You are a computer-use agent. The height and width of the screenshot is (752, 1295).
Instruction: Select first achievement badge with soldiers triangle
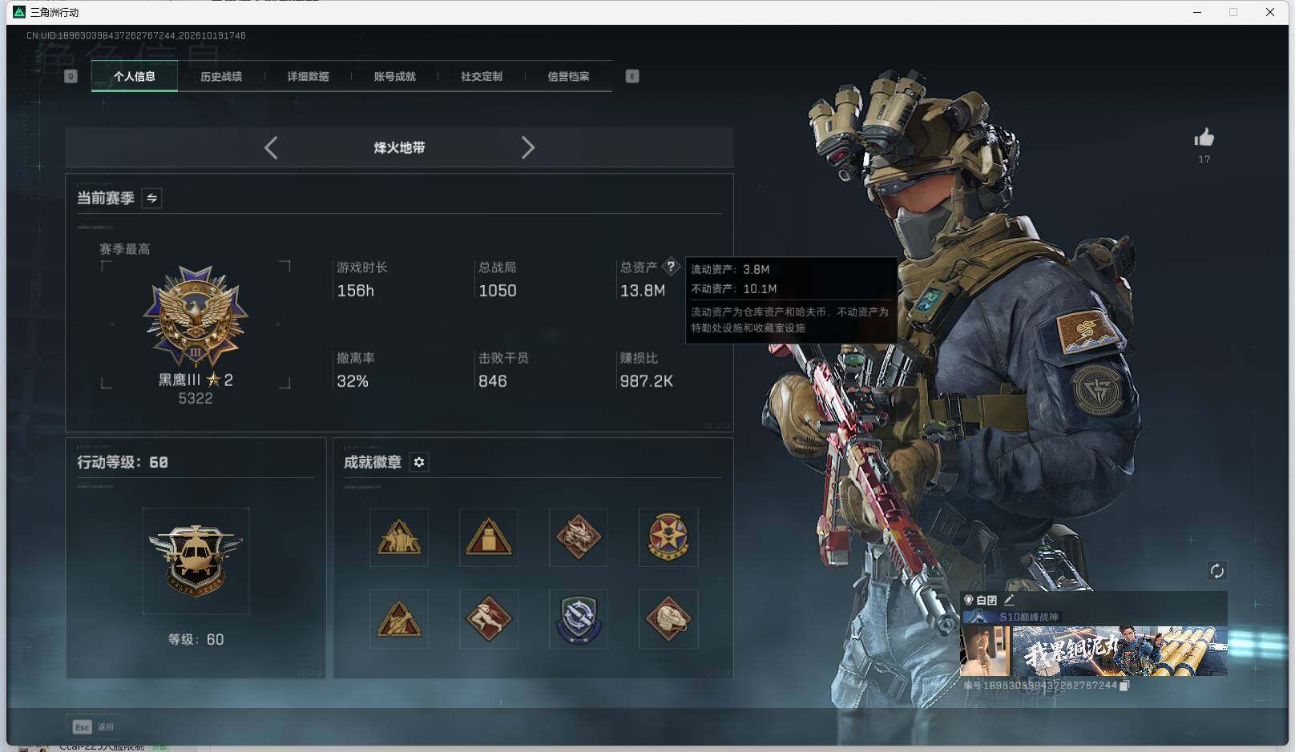tap(399, 537)
